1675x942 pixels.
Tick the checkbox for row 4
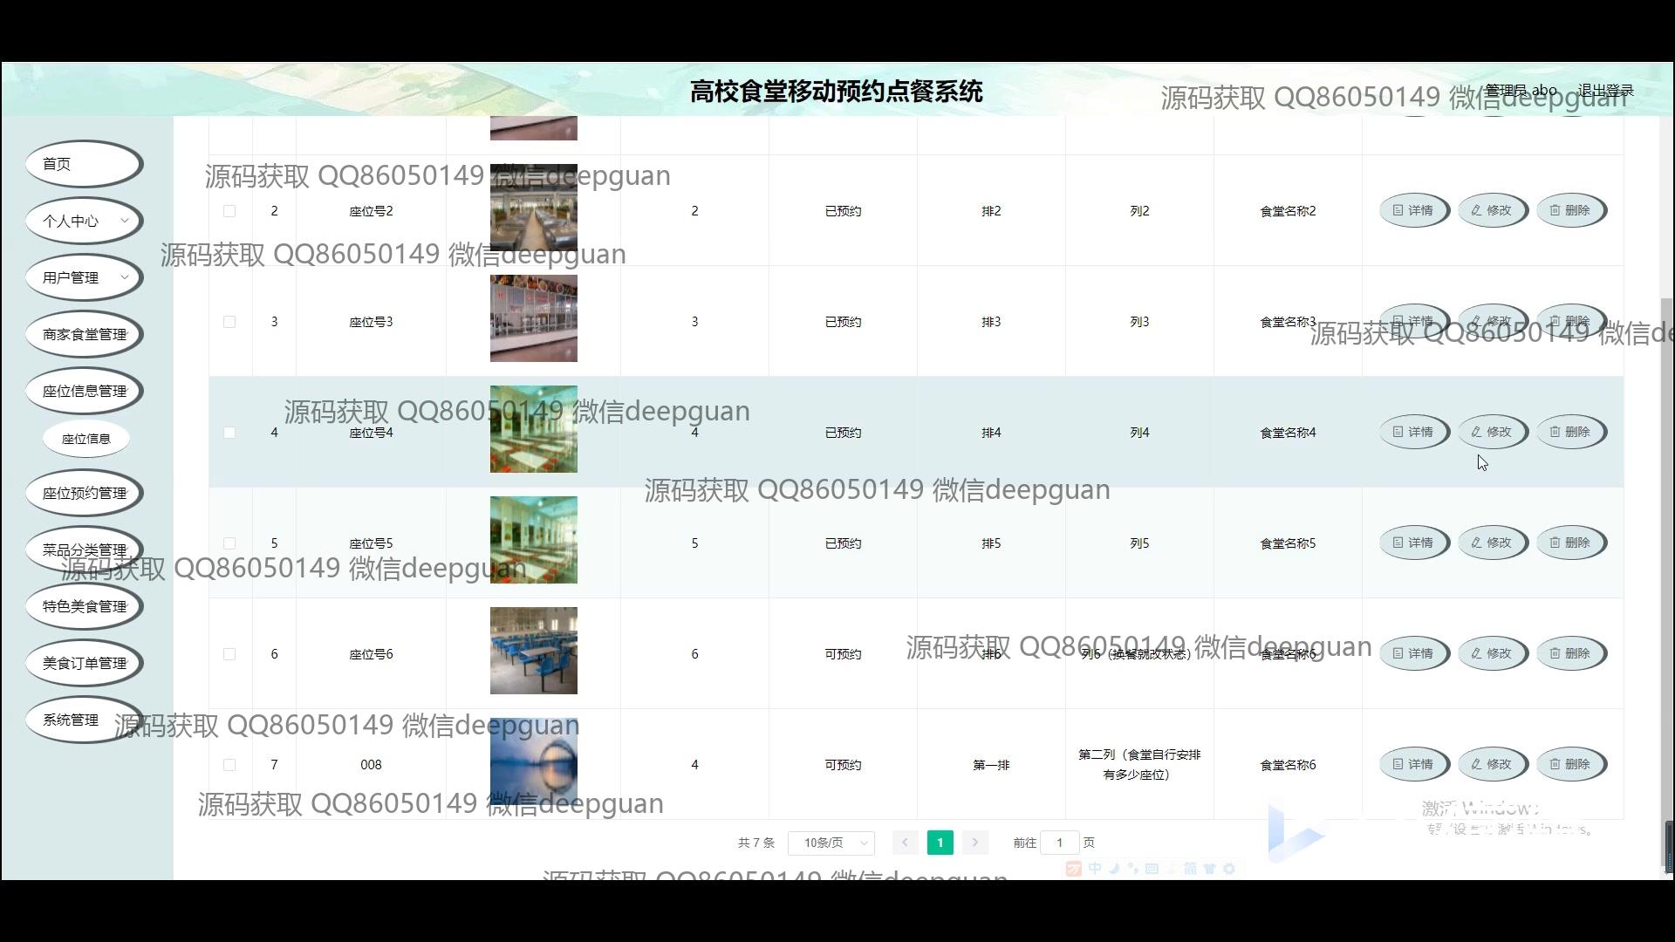[x=229, y=433]
